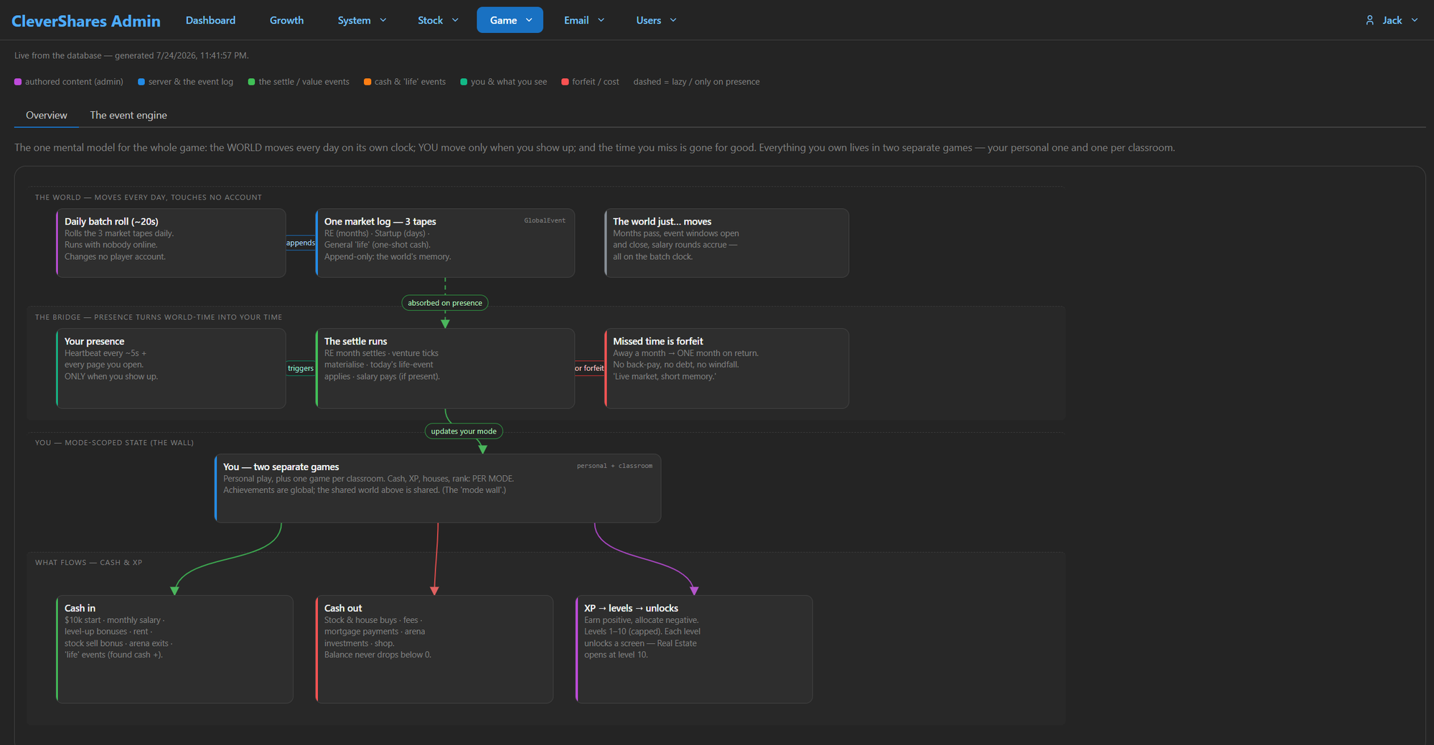Click the purple authored content legend swatch
Image resolution: width=1434 pixels, height=745 pixels.
coord(18,82)
